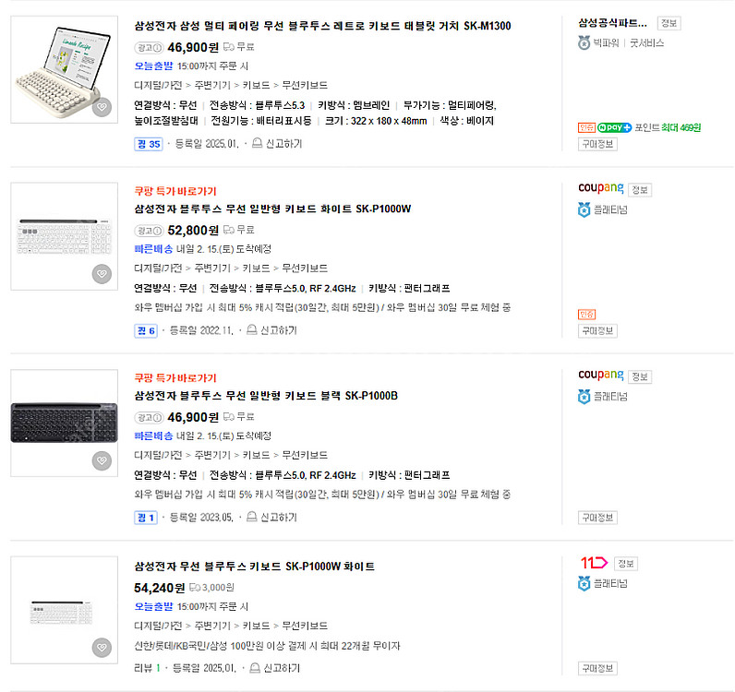Click 삼성공식파트... seller name
The height and width of the screenshot is (692, 735).
click(612, 23)
